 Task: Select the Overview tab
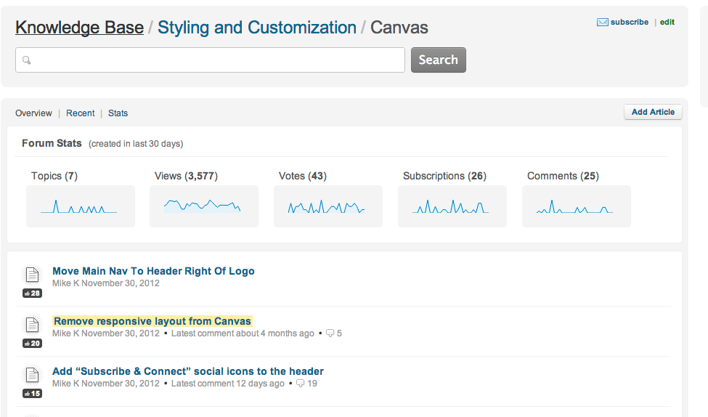pos(33,113)
